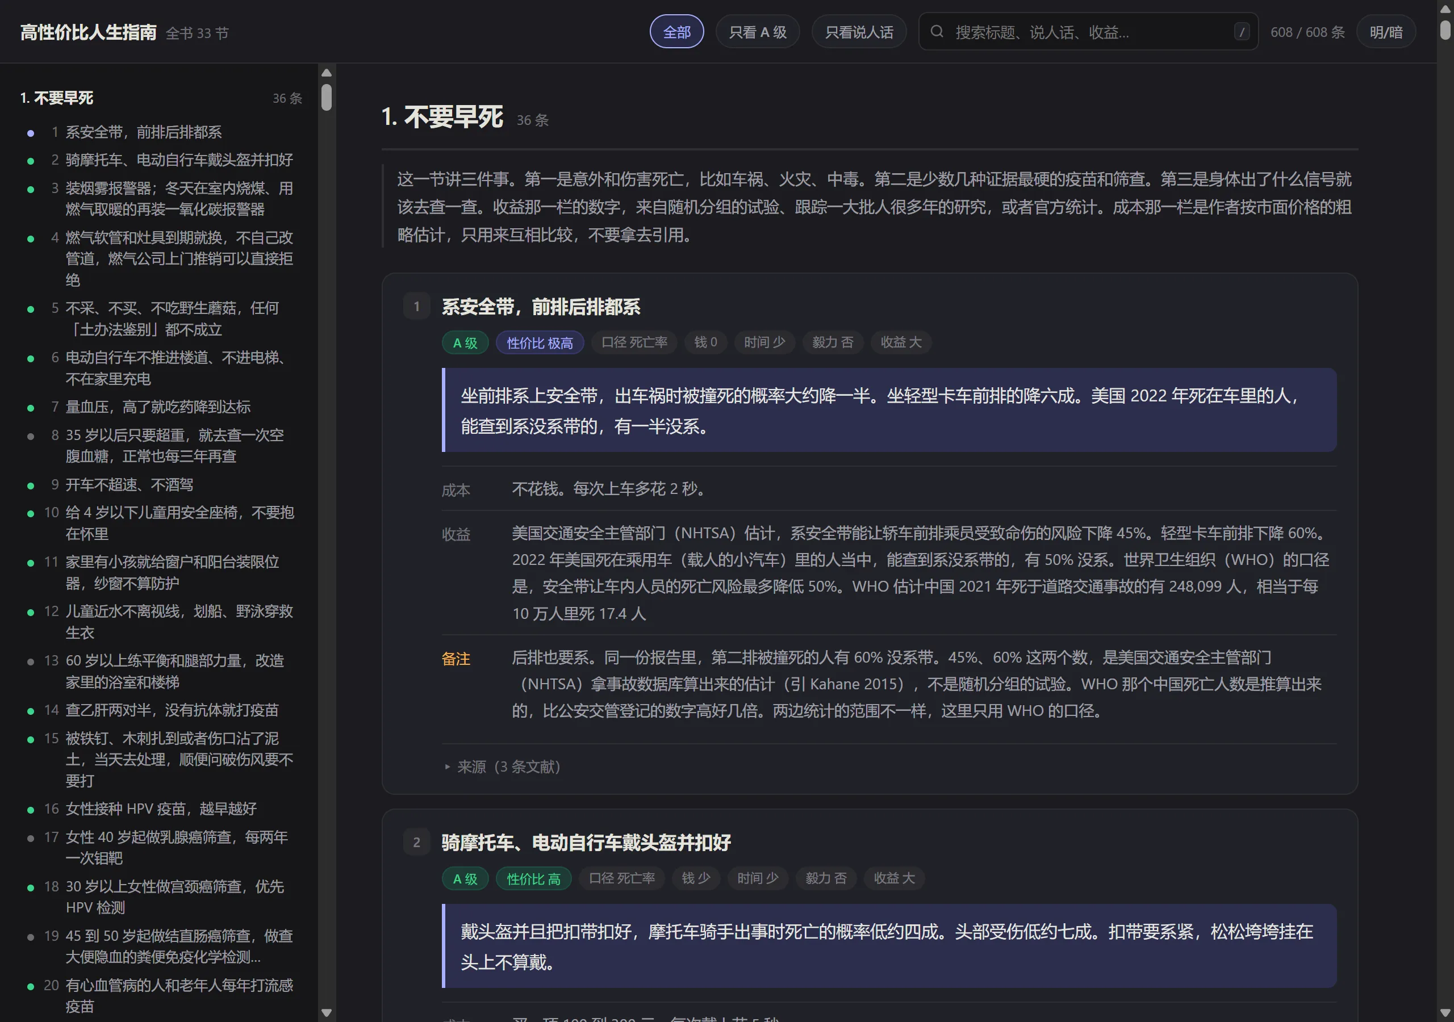
Task: Click 毅力 否 tag on item 2
Action: tap(826, 878)
